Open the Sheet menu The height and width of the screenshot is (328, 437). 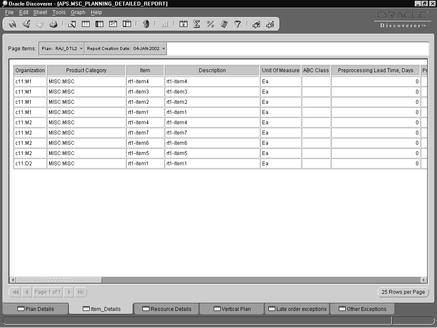[40, 12]
